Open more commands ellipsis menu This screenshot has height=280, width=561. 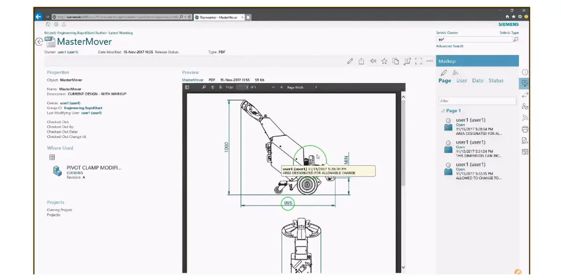click(x=430, y=61)
